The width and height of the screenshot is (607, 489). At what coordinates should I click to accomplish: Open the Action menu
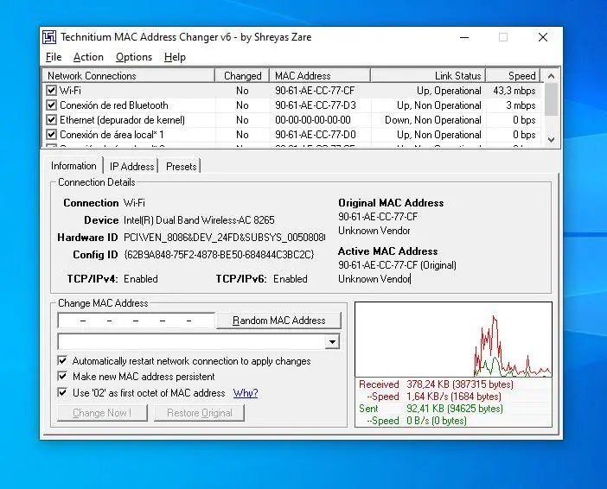coord(88,57)
